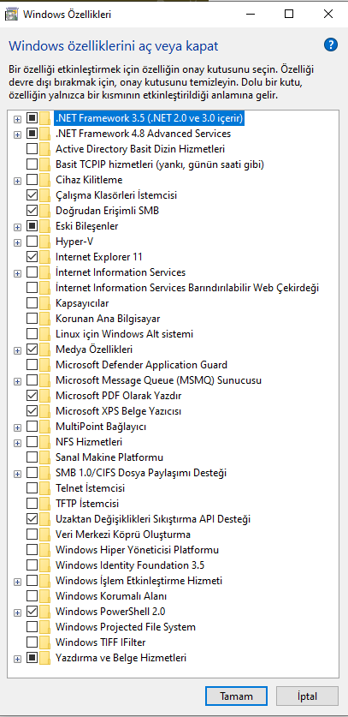Click the folder icon beside Internet Explorer 11
This screenshot has width=348, height=717.
44,257
